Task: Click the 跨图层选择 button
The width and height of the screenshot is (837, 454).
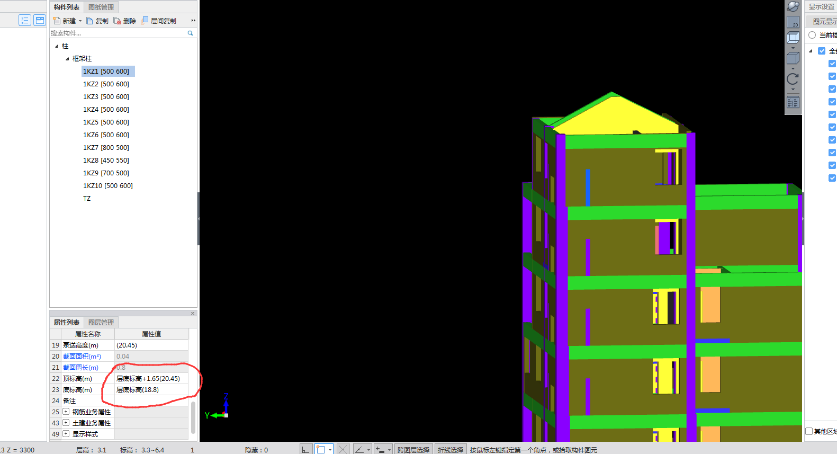Action: pyautogui.click(x=413, y=450)
